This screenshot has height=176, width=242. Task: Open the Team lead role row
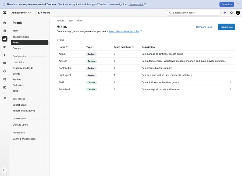[146, 89]
